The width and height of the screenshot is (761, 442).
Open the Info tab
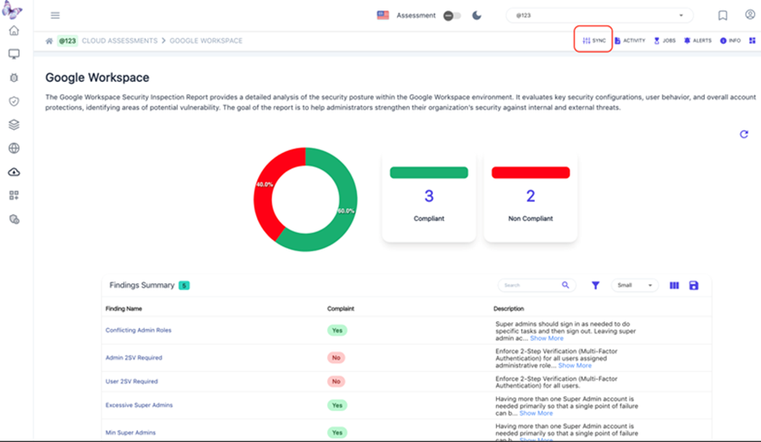tap(730, 41)
